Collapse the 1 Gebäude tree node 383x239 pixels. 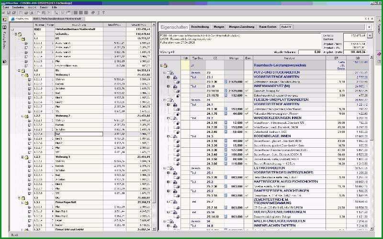[x=16, y=34]
